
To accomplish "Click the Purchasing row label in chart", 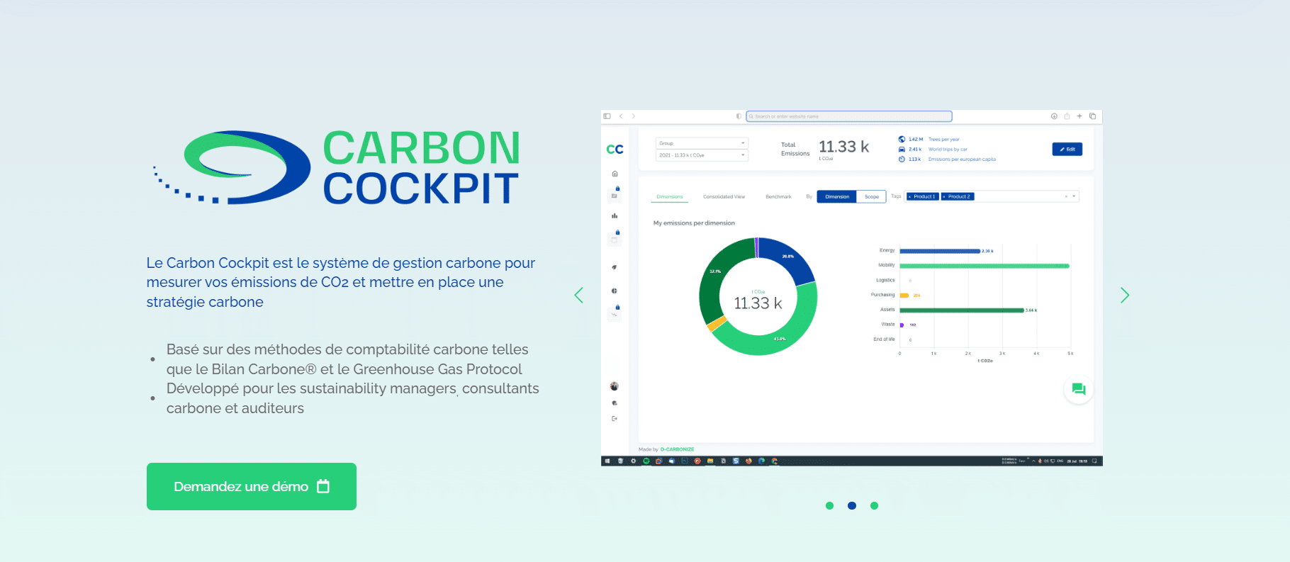I will 882,295.
